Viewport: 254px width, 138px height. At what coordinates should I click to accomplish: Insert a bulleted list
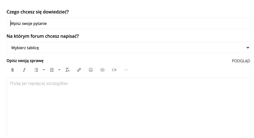click(x=36, y=70)
